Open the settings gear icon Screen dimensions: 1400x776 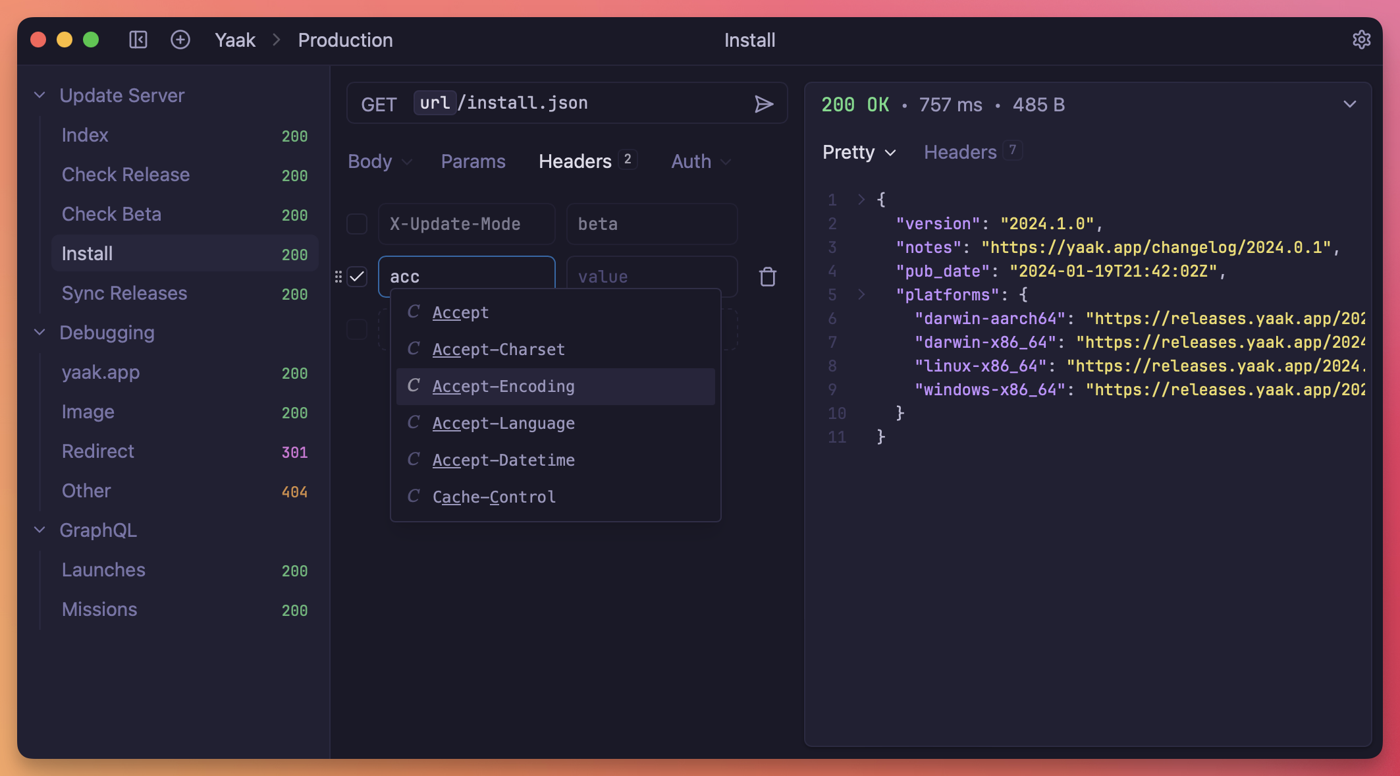[x=1361, y=40]
